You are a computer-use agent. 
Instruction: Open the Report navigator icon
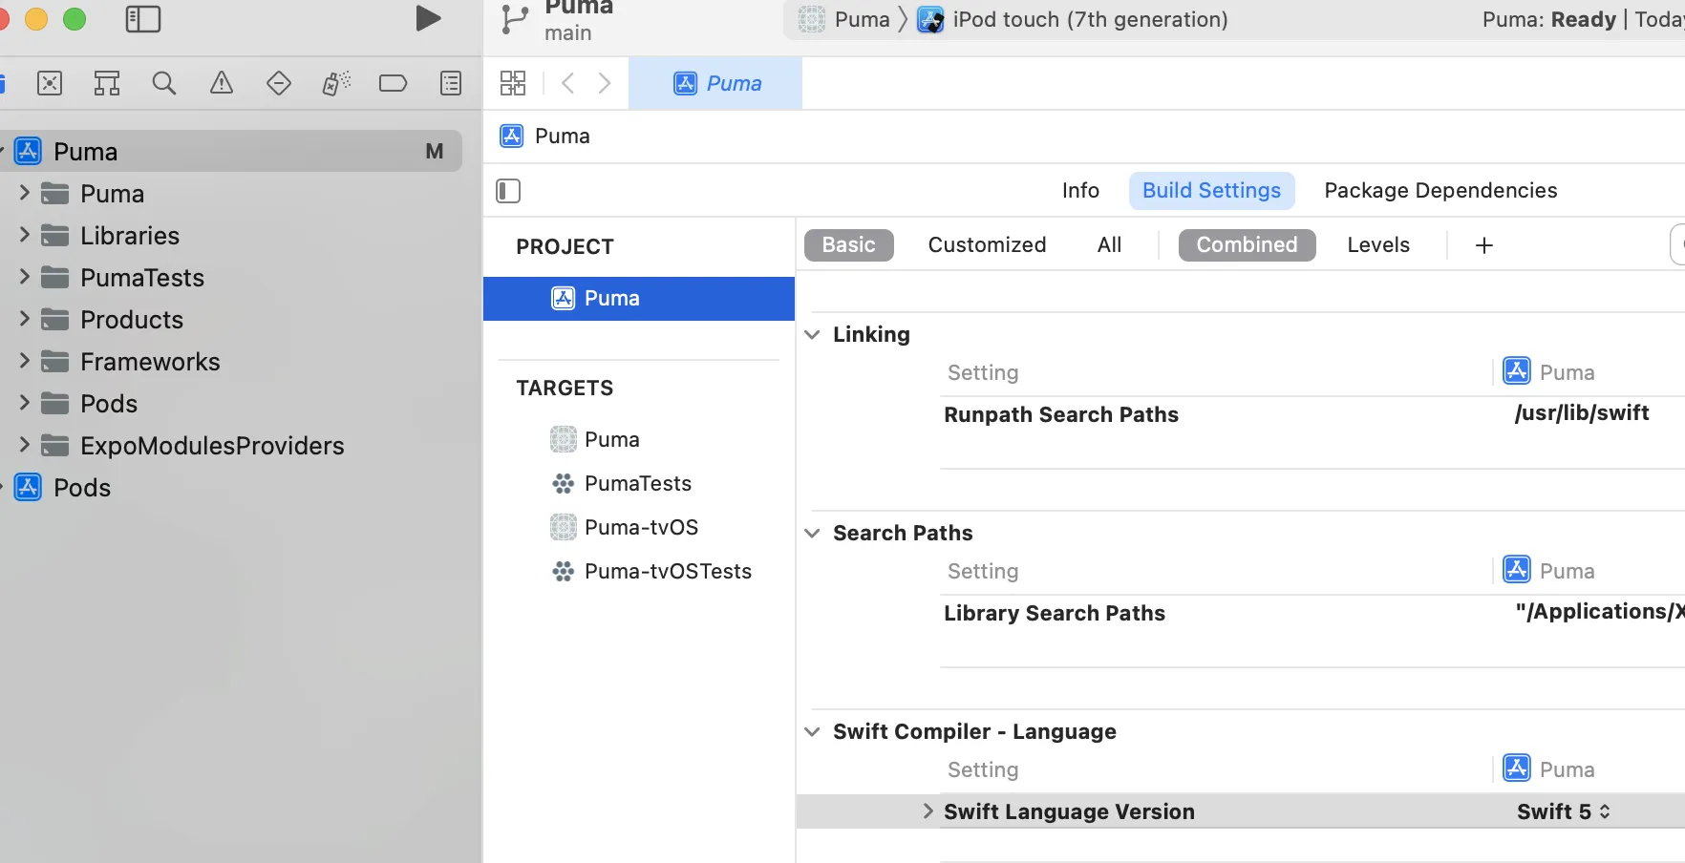pyautogui.click(x=451, y=83)
